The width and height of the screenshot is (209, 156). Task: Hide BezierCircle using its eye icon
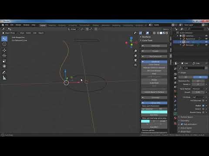(x=206, y=39)
